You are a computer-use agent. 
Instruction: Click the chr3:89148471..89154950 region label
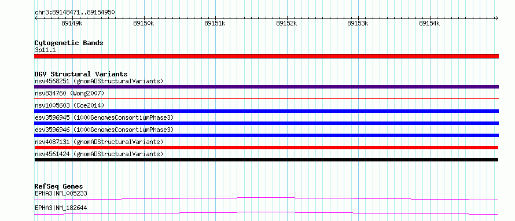[75, 13]
